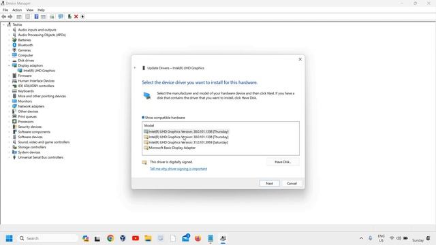The width and height of the screenshot is (436, 245).
Task: Click the Windows Start button
Action: (x=9, y=238)
